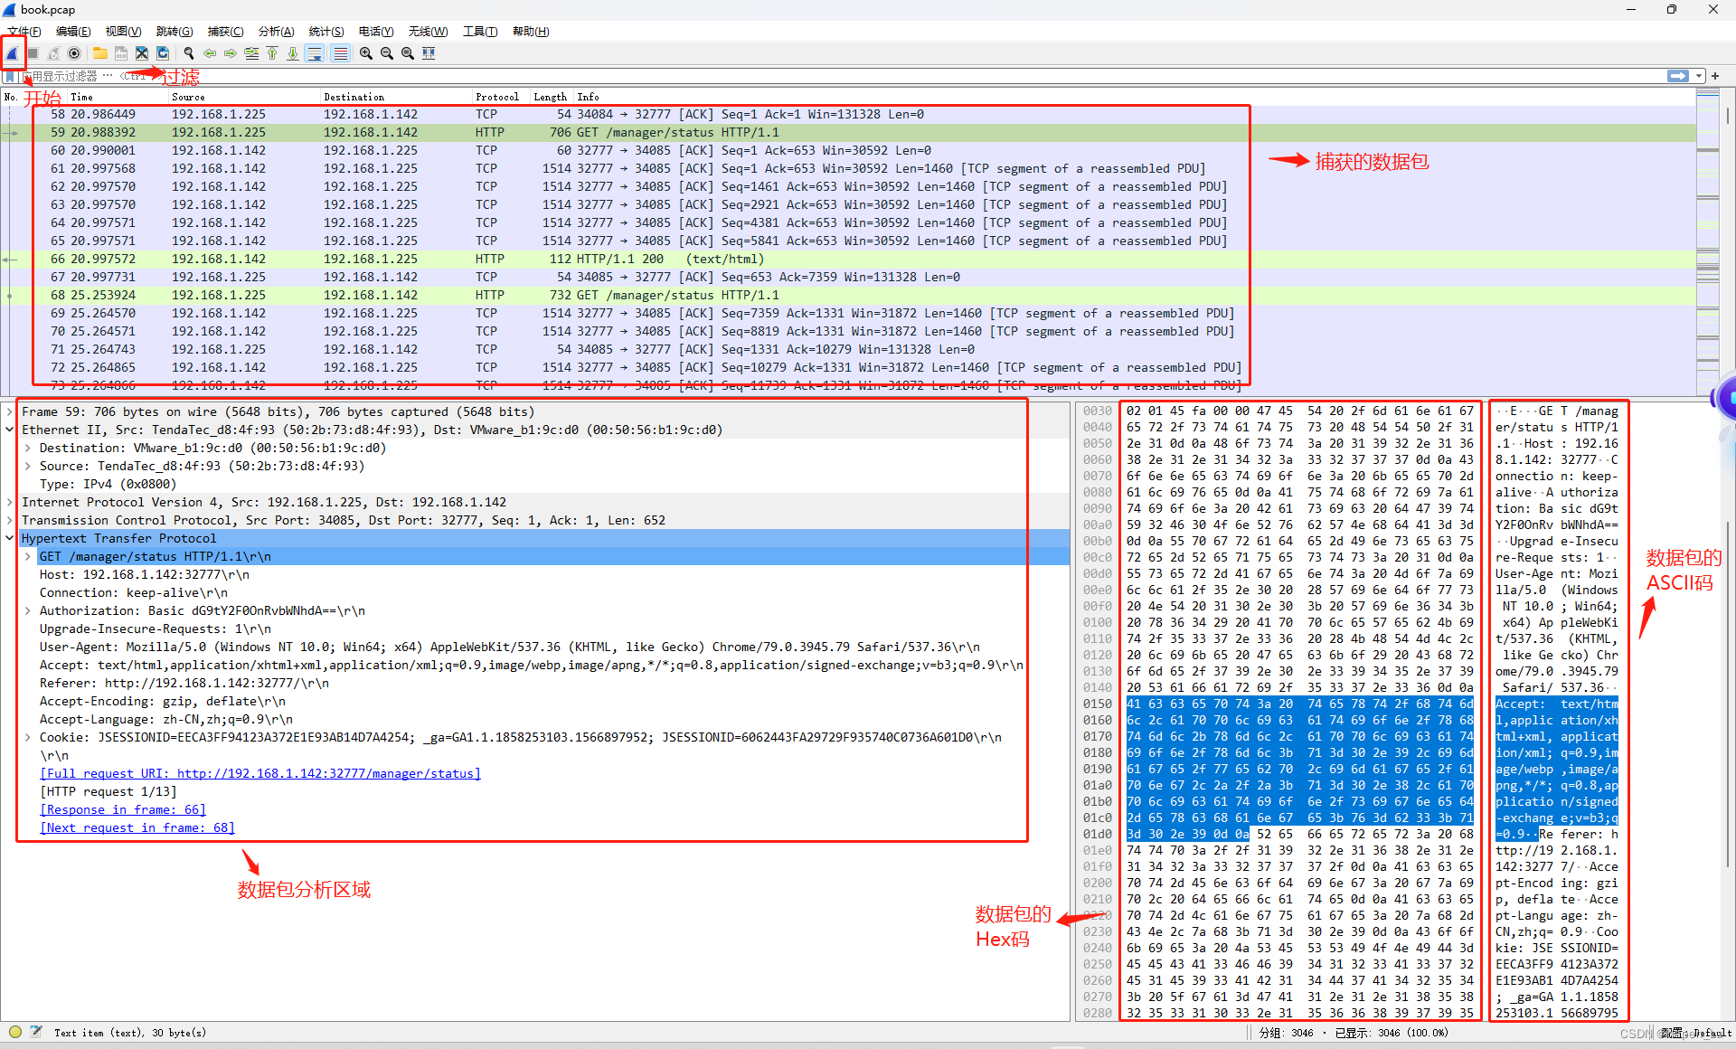
Task: Toggle auto-scroll during live capture
Action: [x=315, y=53]
